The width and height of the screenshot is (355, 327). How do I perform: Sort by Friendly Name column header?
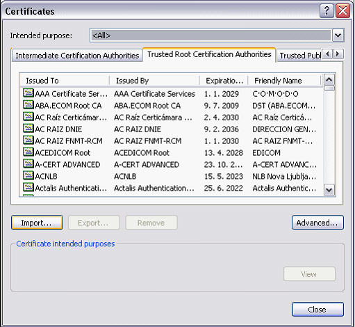(x=285, y=81)
